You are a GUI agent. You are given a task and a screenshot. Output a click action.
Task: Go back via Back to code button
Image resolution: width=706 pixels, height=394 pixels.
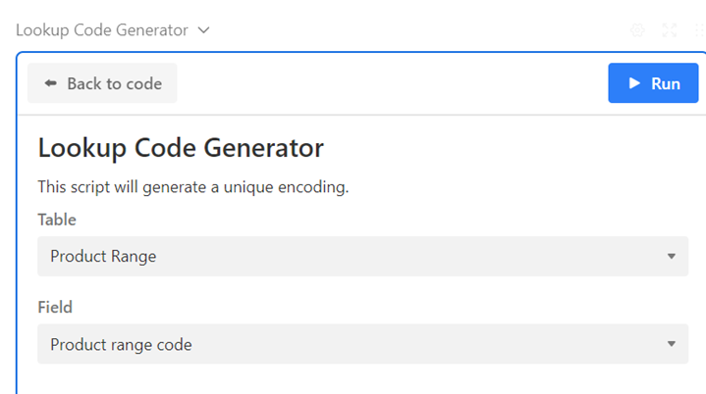[102, 83]
